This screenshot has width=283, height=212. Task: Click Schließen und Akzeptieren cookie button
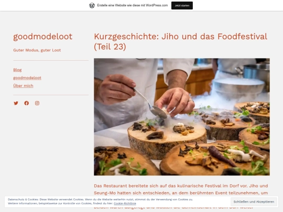(254, 202)
